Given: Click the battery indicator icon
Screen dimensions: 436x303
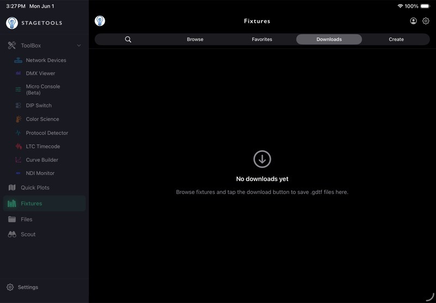Looking at the screenshot, I should [x=425, y=6].
